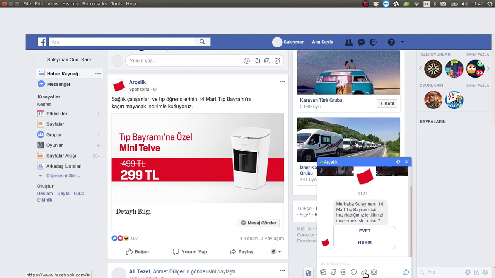Open the comment-as profile selector dropdown
Image resolution: width=495 pixels, height=278 pixels.
pyautogui.click(x=276, y=252)
